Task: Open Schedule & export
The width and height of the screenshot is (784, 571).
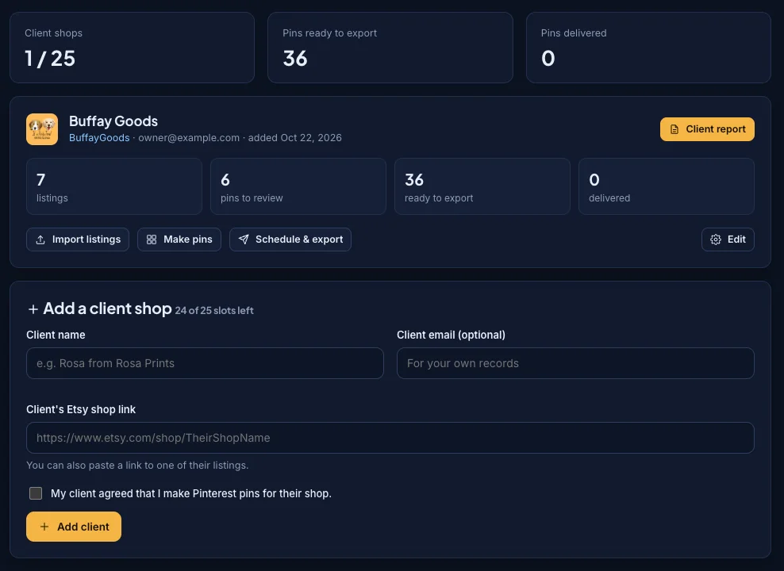Action: 290,240
